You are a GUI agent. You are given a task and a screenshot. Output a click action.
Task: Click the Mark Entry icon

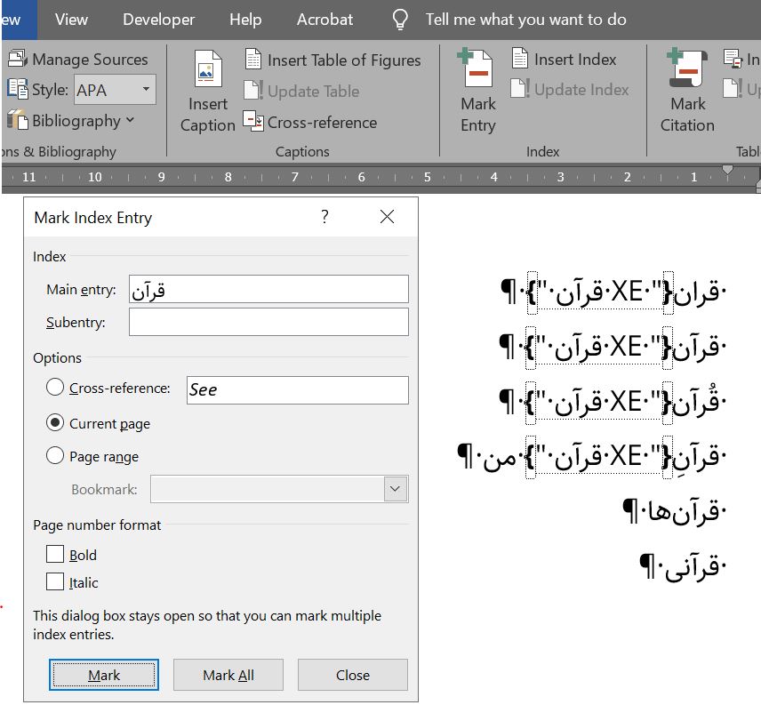tap(476, 68)
